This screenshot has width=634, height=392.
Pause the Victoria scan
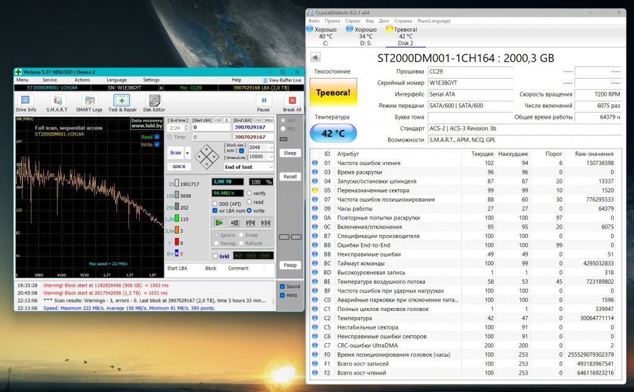(264, 103)
